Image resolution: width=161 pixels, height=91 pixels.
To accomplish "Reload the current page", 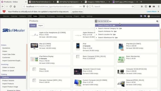I will 11,7.
